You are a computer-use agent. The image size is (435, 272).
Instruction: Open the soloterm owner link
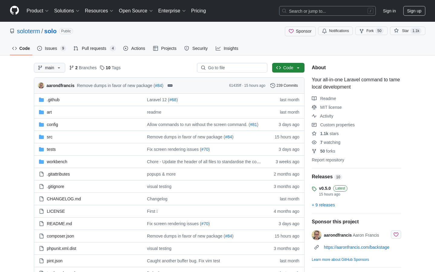(28, 31)
